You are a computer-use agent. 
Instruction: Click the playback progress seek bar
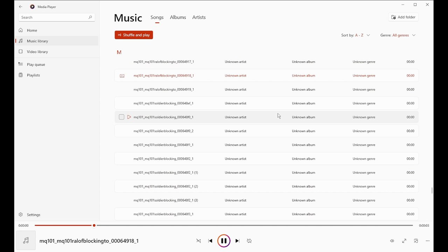(224, 225)
